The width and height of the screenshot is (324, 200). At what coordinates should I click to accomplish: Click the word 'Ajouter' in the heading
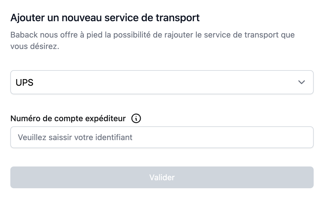tap(28, 18)
